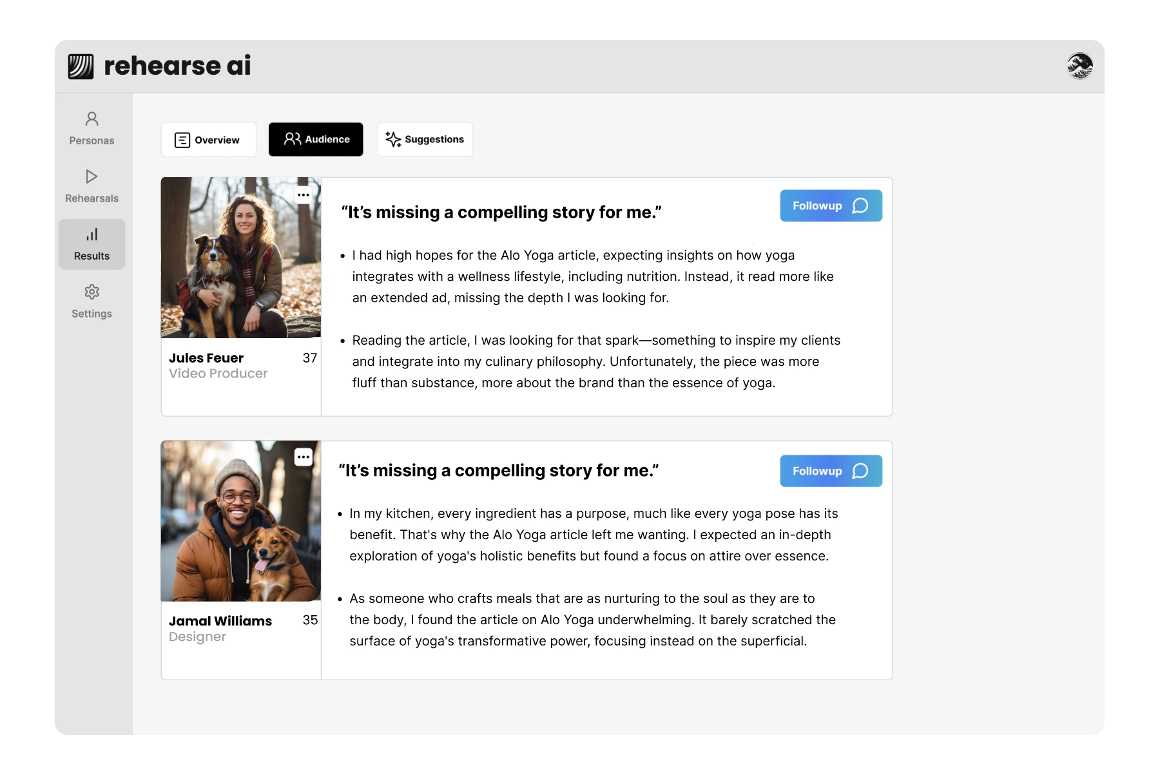Select the Audience tab
This screenshot has width=1160, height=773.
(x=316, y=139)
